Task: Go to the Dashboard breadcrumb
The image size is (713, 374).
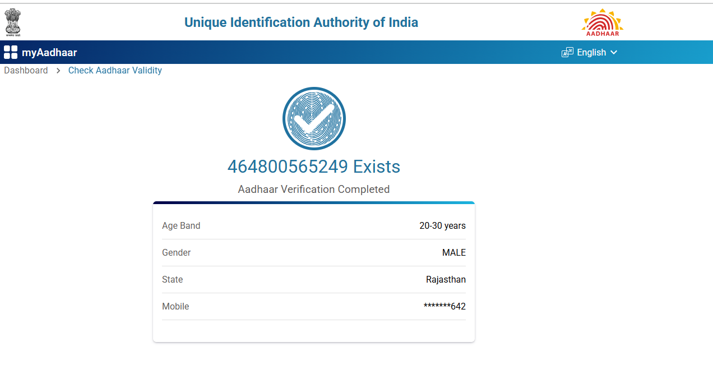Action: coord(26,71)
